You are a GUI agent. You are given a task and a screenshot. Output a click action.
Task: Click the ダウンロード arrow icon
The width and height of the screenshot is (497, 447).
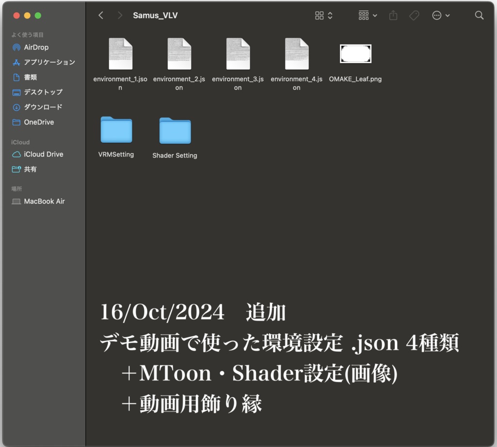coord(17,107)
